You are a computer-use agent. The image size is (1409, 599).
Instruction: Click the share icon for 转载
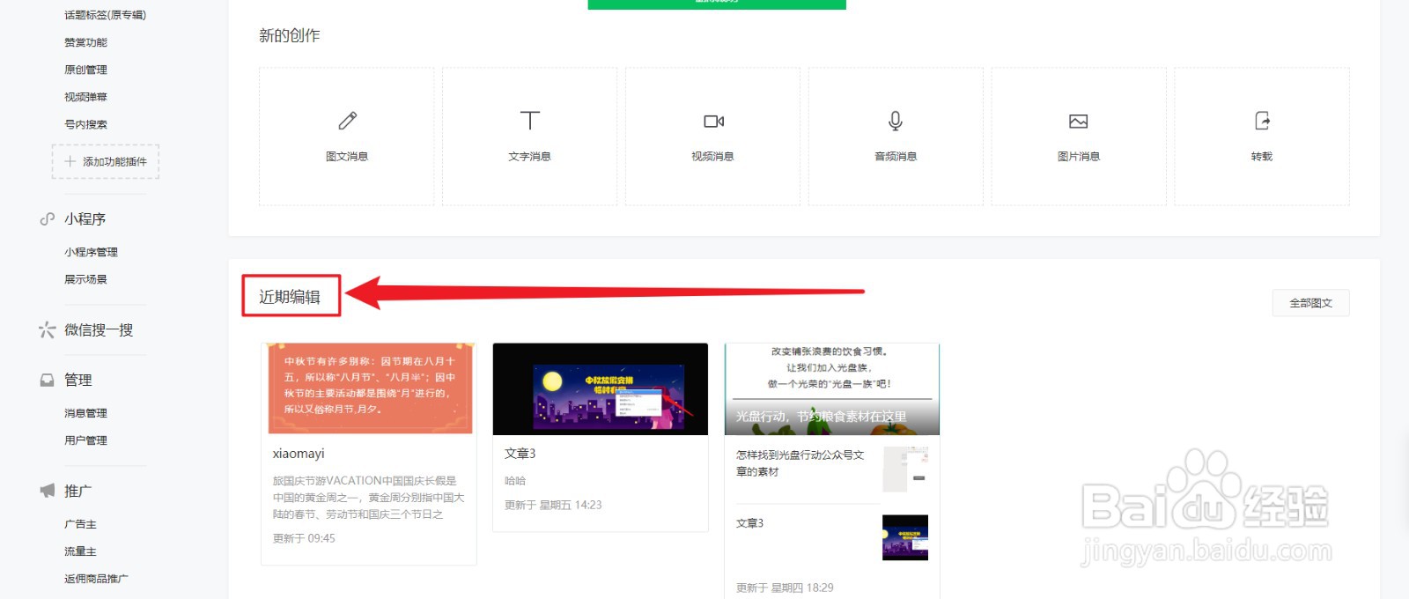pos(1262,121)
